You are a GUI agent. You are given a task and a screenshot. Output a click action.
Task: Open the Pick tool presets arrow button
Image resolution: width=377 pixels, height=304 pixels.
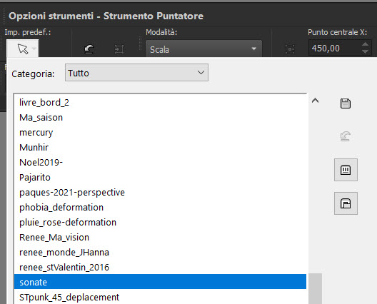(23, 49)
